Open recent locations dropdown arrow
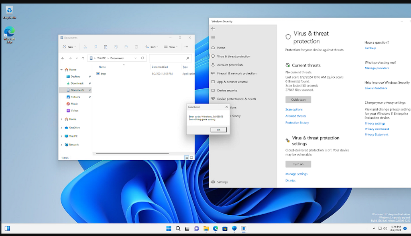The image size is (411, 236). coord(77,58)
